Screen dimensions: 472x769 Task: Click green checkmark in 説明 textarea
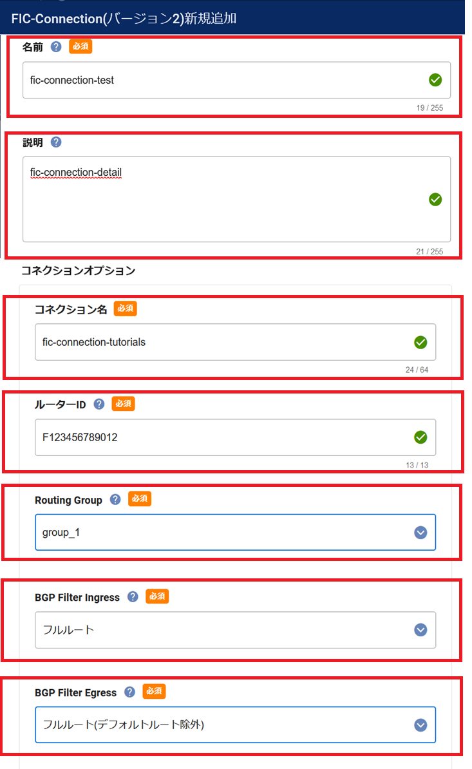[435, 199]
